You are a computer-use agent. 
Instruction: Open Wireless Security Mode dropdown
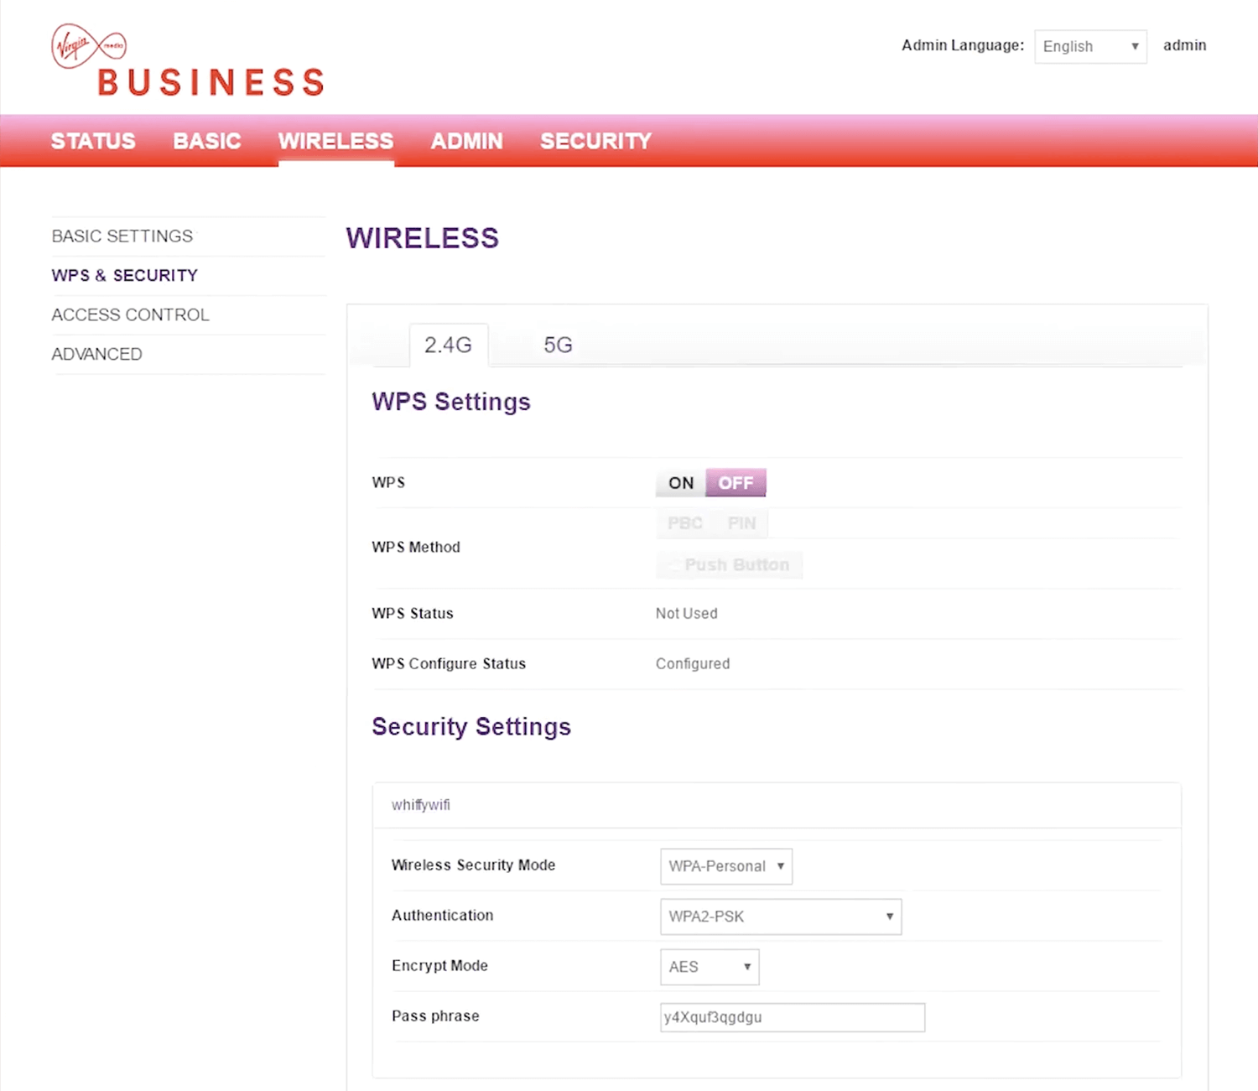point(725,866)
